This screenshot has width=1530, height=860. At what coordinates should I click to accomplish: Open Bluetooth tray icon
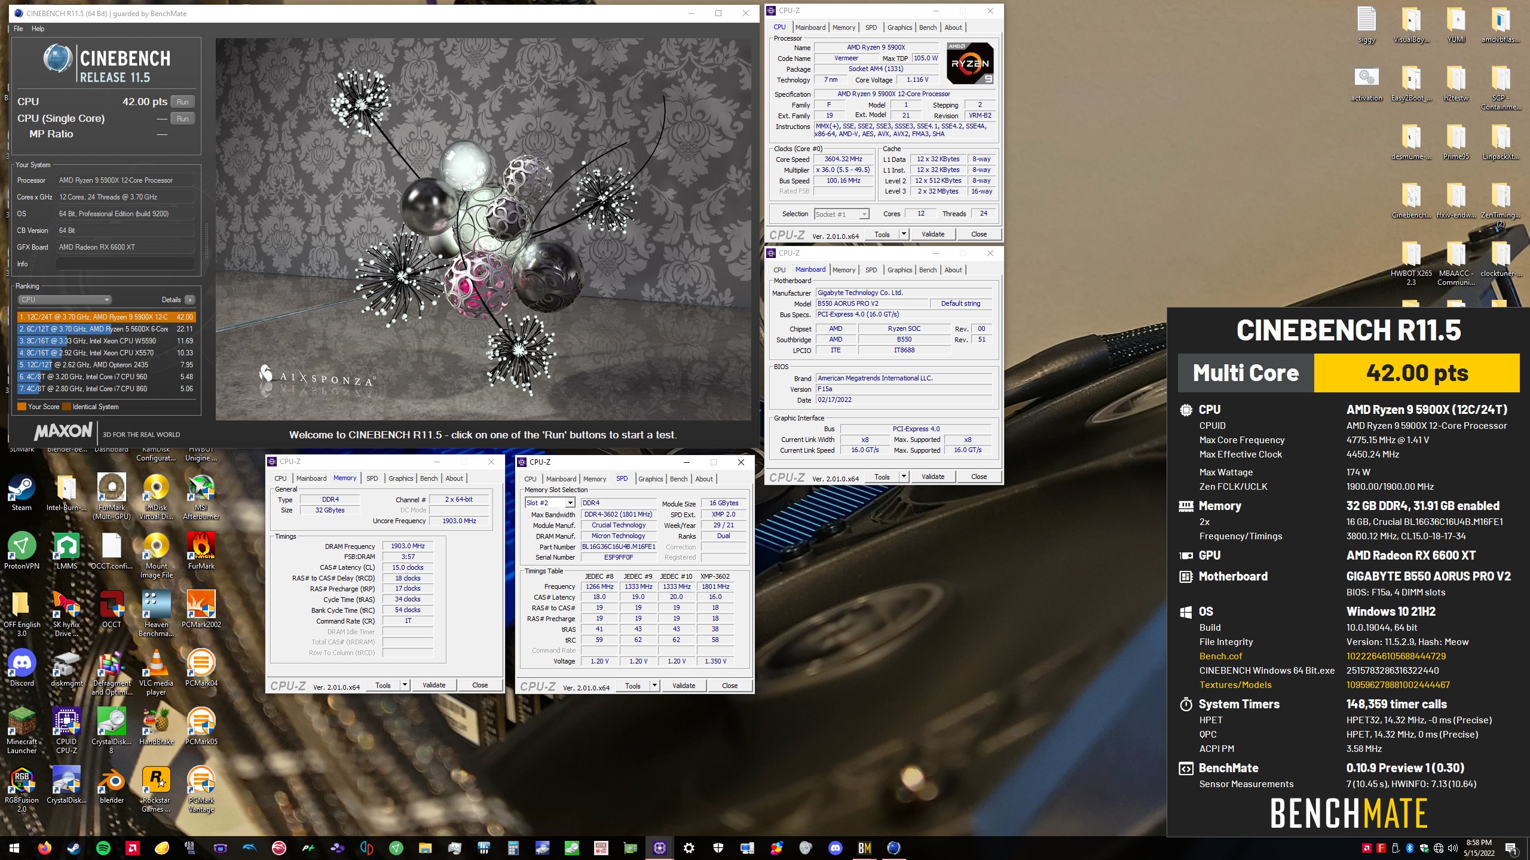coord(1409,848)
